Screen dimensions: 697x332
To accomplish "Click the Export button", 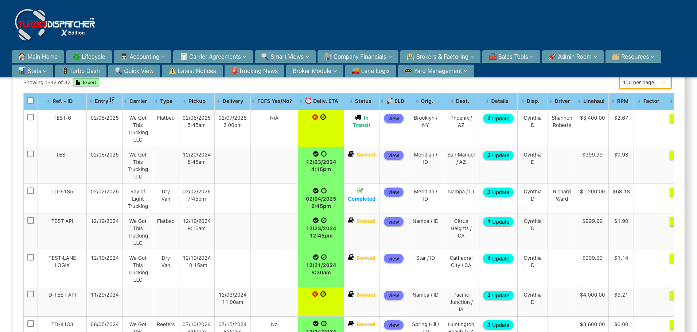I will [x=86, y=82].
